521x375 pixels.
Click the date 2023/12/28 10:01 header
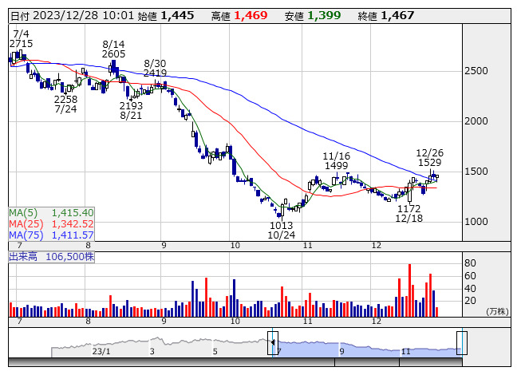pos(72,16)
